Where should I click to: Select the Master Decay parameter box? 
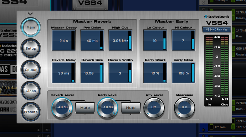click(x=64, y=41)
